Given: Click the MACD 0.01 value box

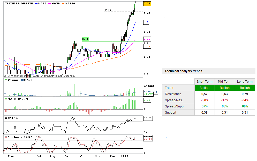Looking at the screenshot, I should coord(147,100).
